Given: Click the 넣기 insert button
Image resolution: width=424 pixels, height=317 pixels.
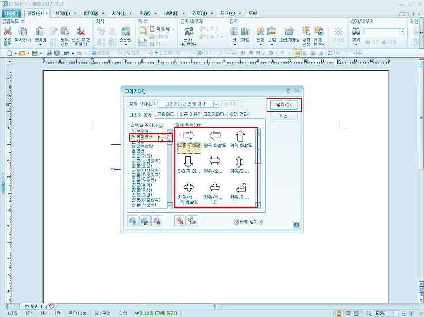Looking at the screenshot, I should (284, 105).
